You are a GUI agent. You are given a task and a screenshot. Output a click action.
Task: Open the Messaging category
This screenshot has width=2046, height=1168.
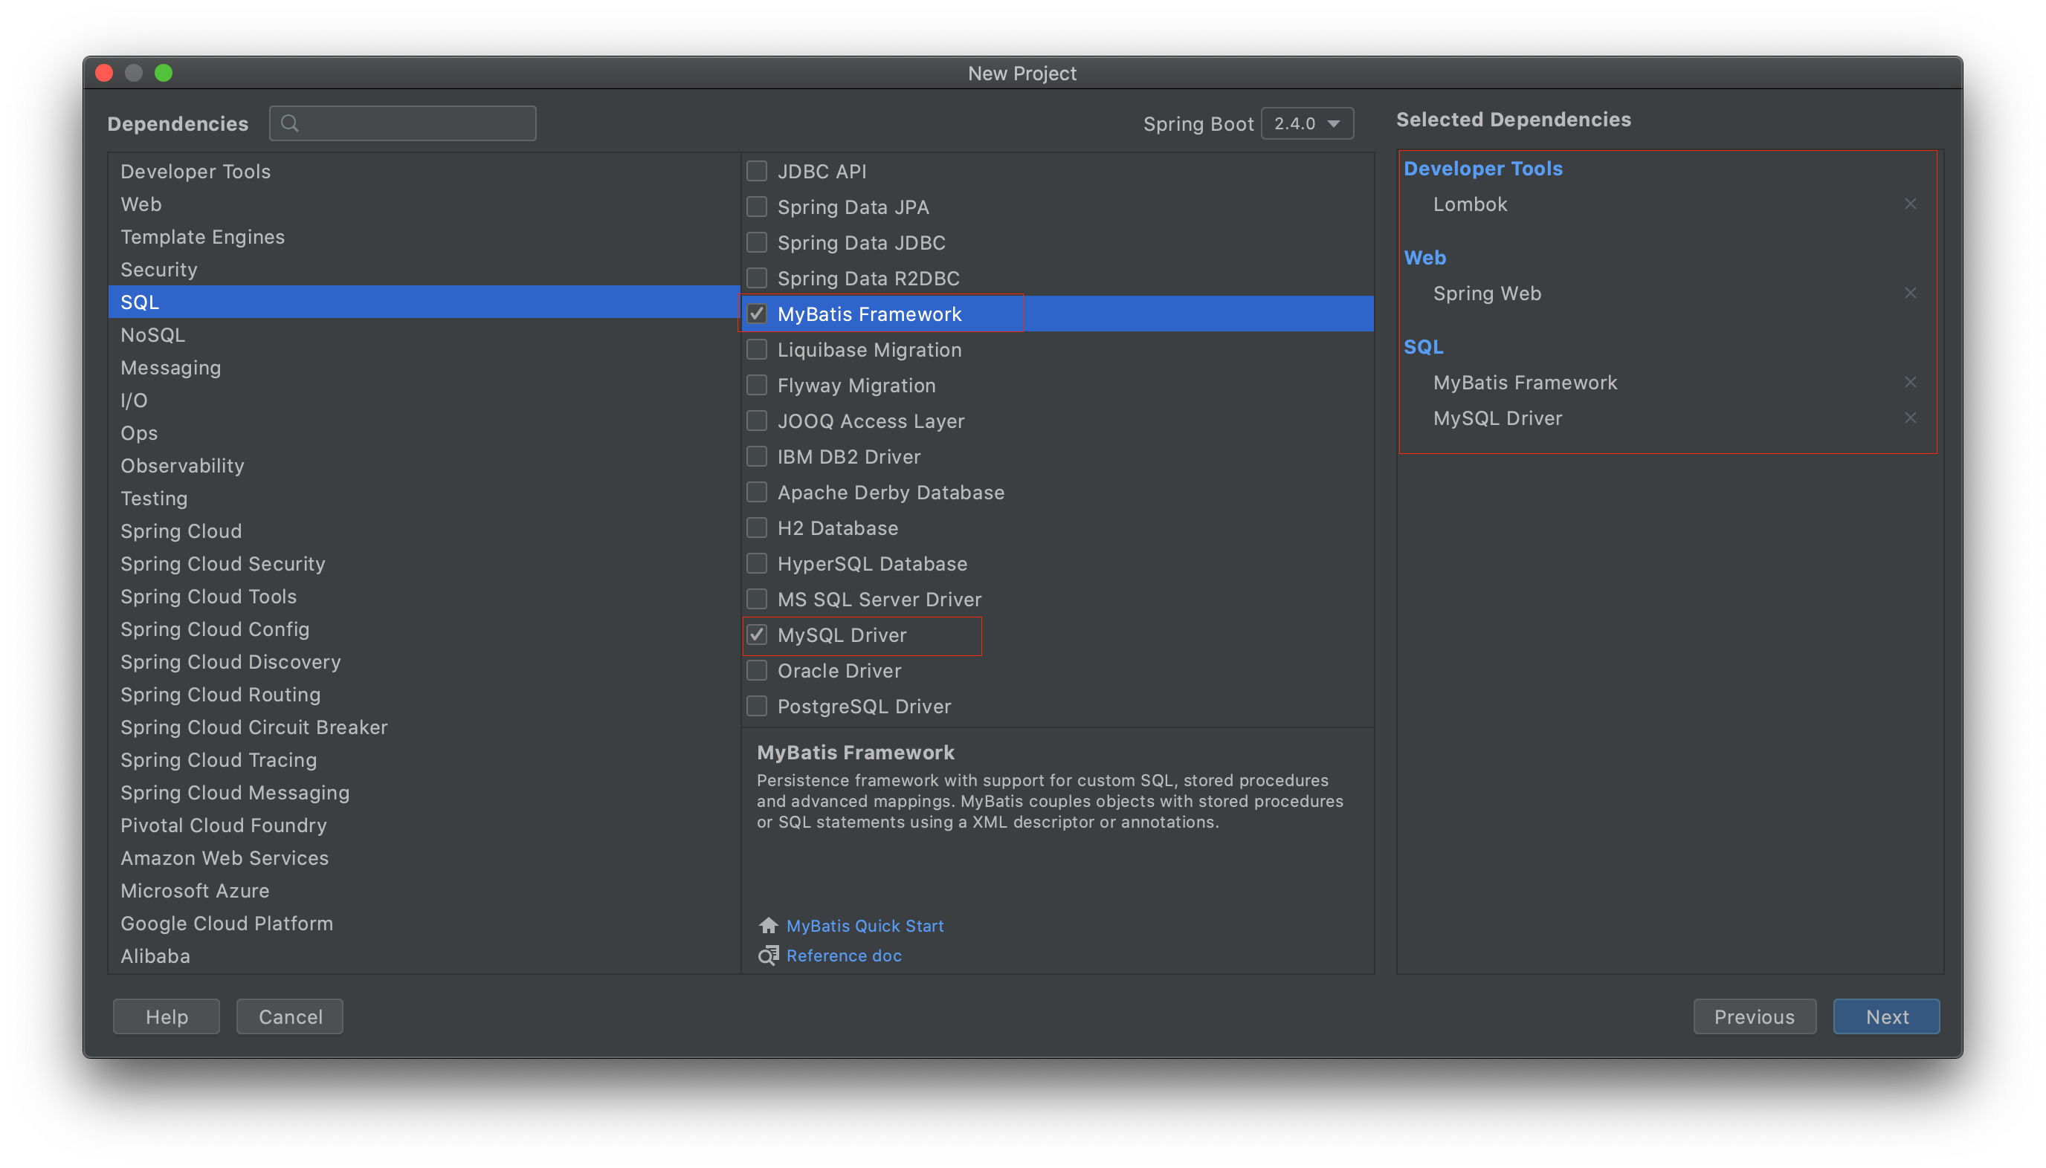424,367
